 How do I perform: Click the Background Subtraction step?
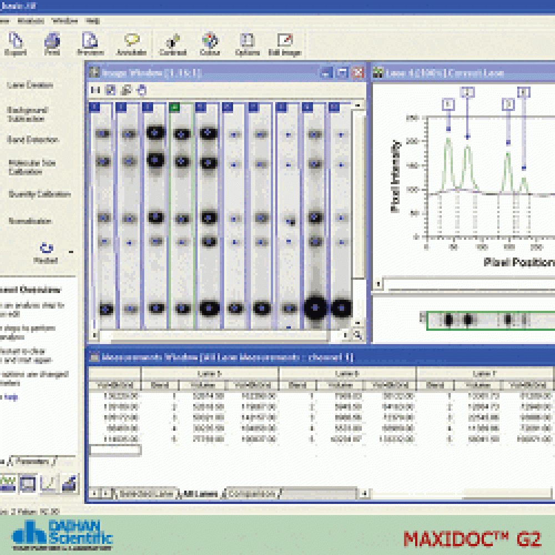[x=28, y=114]
